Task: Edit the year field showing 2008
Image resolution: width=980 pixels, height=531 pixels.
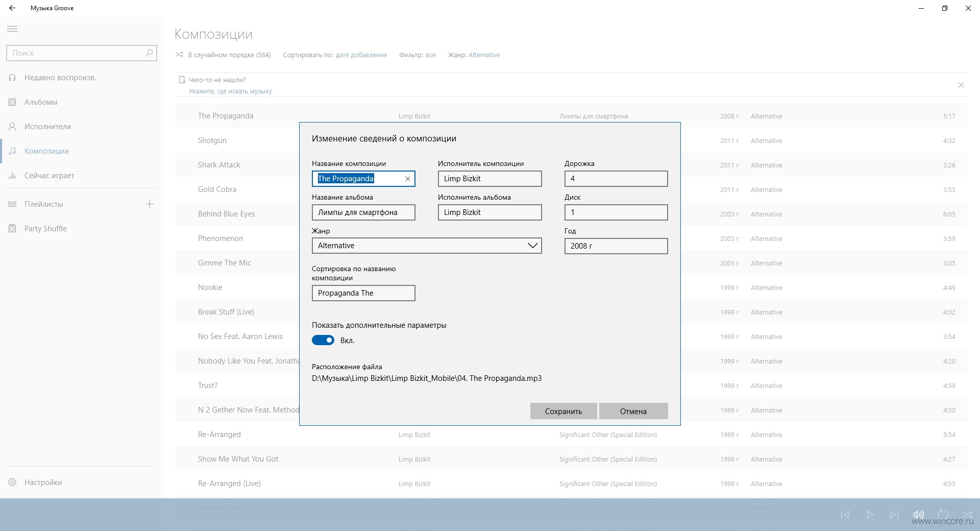Action: coord(616,246)
